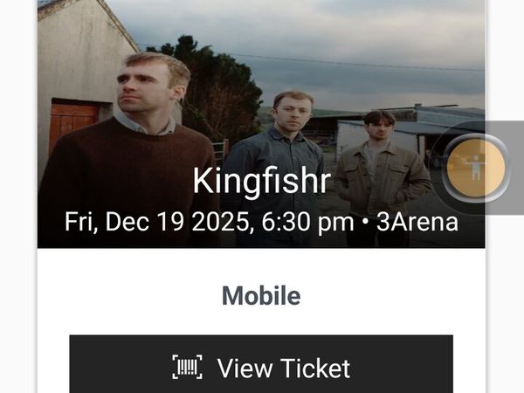
Task: Click the person figure inside the orange circle
Action: (x=476, y=168)
